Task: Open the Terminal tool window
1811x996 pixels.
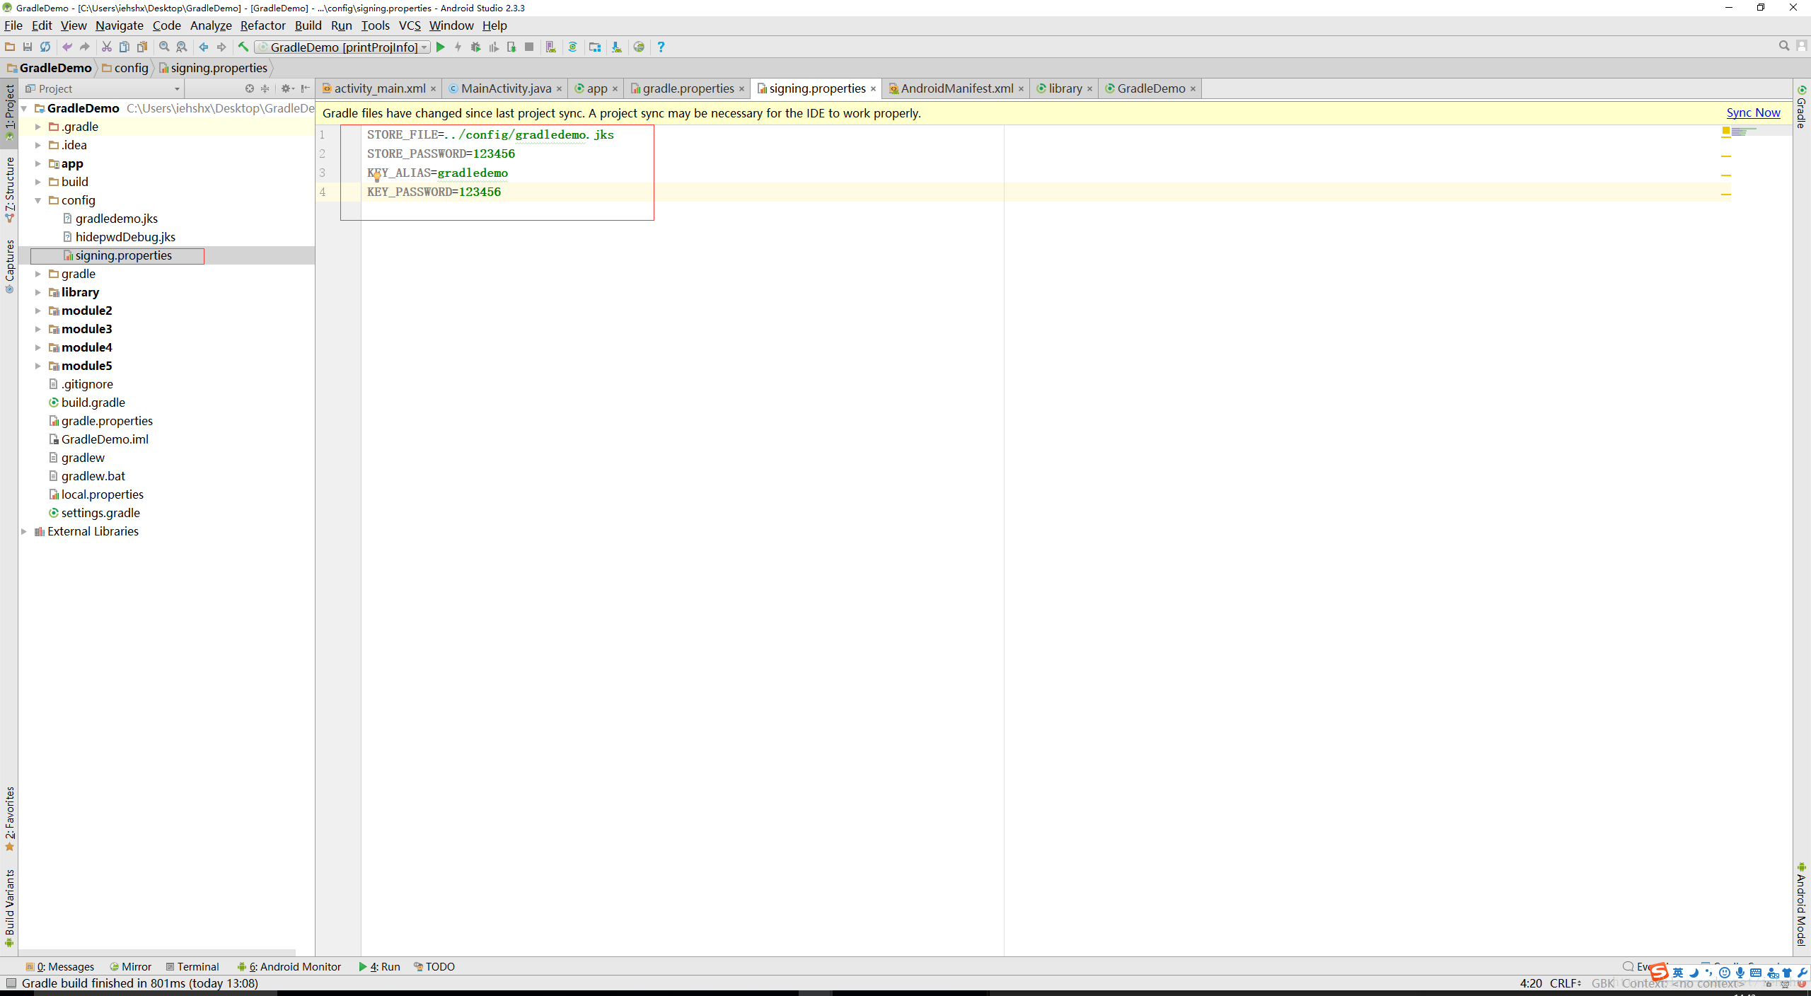Action: (x=192, y=966)
